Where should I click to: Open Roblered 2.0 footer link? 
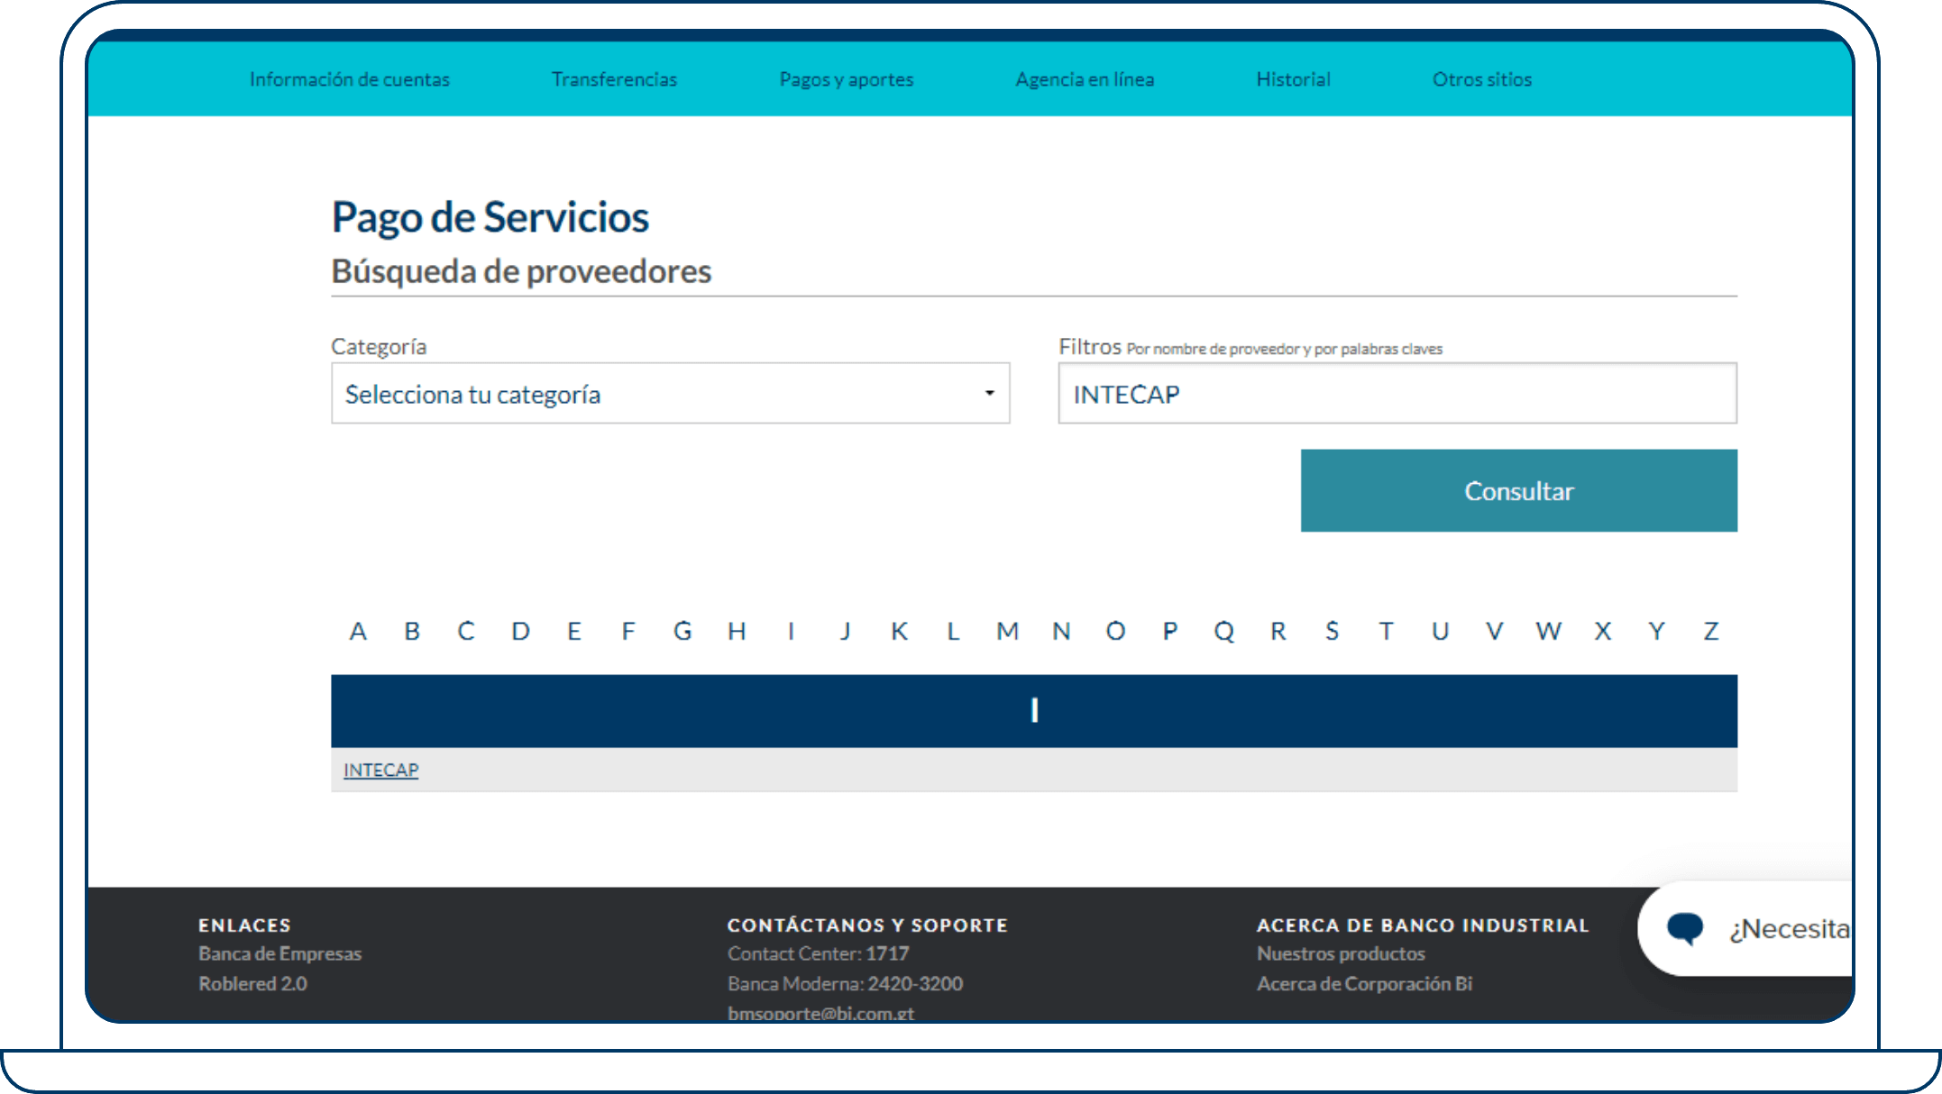[x=252, y=983]
